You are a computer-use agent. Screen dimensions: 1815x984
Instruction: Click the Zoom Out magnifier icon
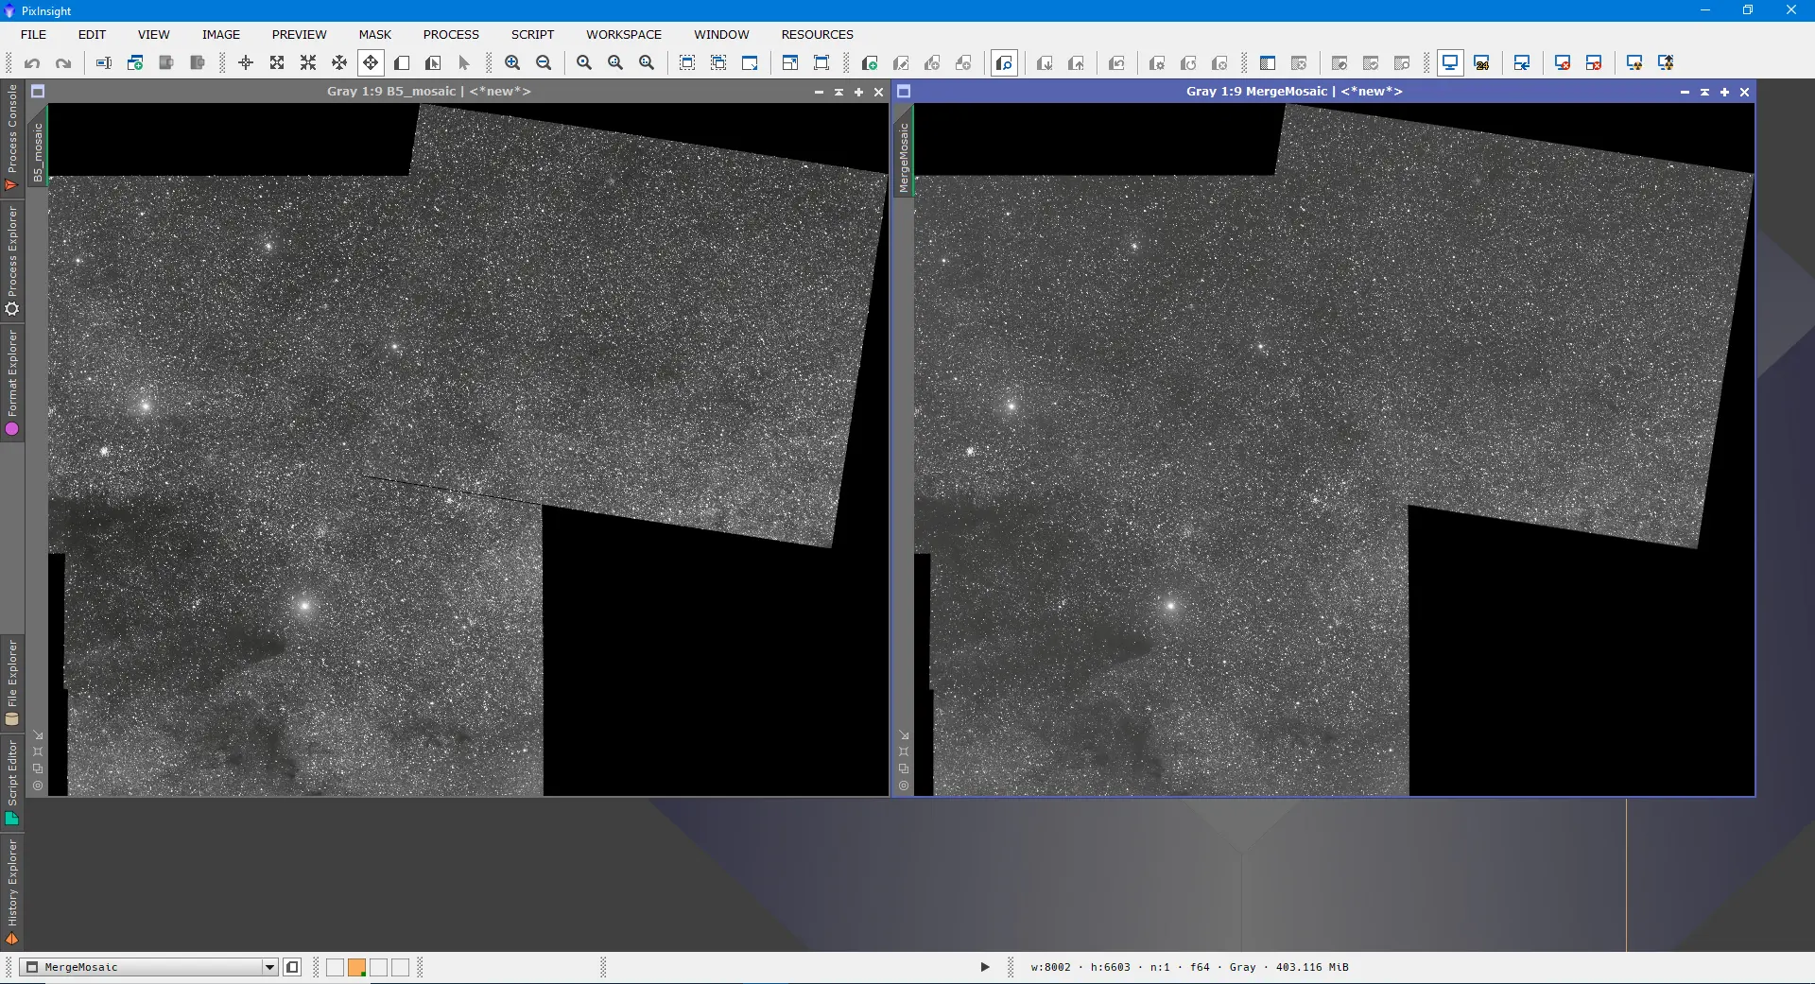pos(544,63)
